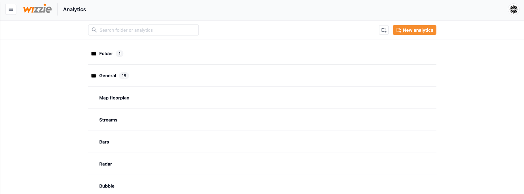524x194 pixels.
Task: Create a new folder with the folder-plus icon
Action: [x=384, y=30]
